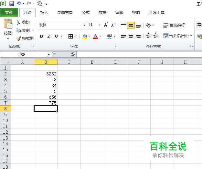202x169 pixels.
Task: Open the font name dropdown arrow
Action: pos(84,25)
